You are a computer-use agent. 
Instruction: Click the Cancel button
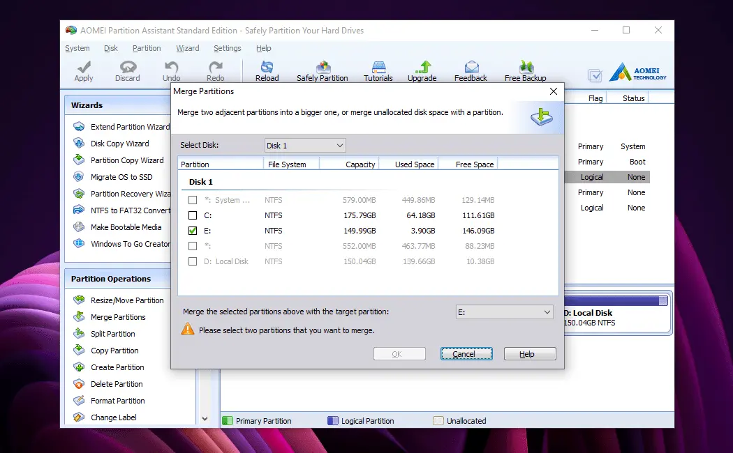(x=466, y=354)
